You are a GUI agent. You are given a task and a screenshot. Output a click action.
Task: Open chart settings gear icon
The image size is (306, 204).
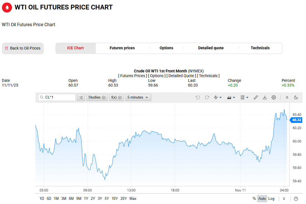point(274,97)
